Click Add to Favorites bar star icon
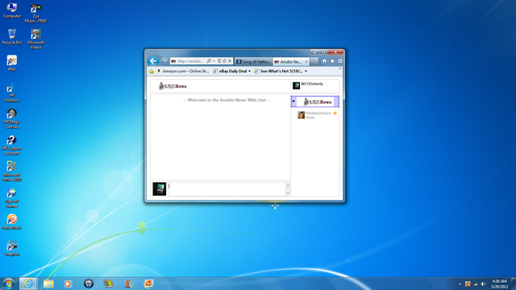This screenshot has width=516, height=290. [x=151, y=71]
